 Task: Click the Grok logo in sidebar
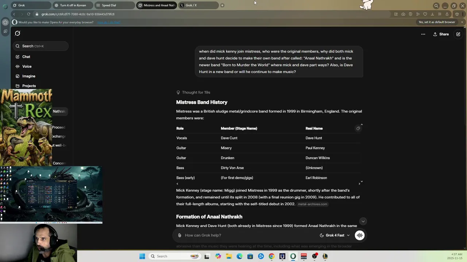coord(17,33)
